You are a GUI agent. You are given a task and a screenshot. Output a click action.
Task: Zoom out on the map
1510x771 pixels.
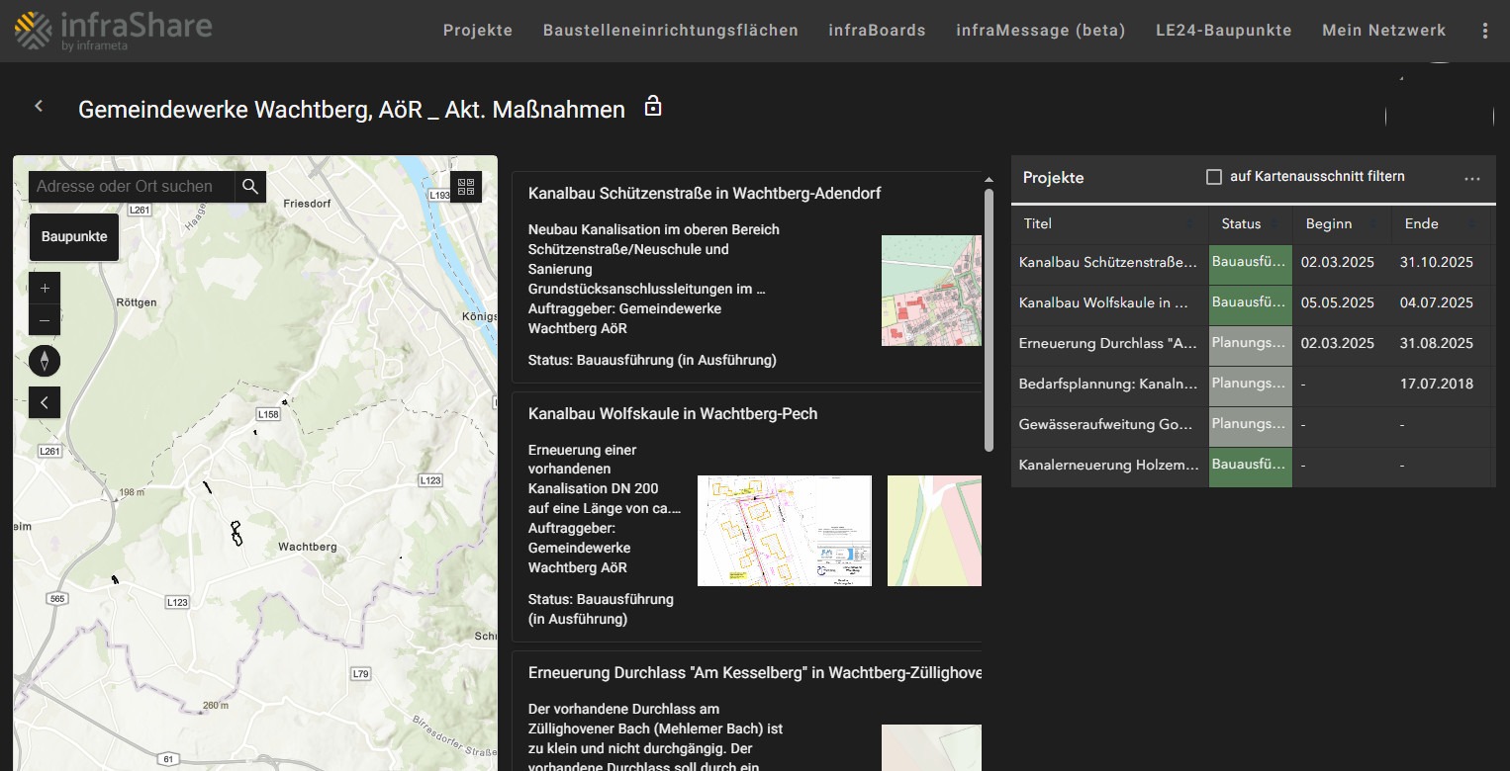45,320
